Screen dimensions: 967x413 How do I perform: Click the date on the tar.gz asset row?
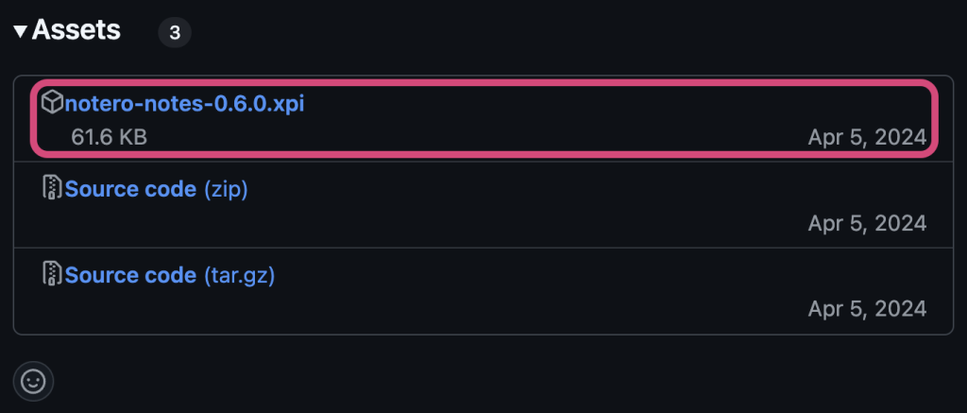[867, 309]
